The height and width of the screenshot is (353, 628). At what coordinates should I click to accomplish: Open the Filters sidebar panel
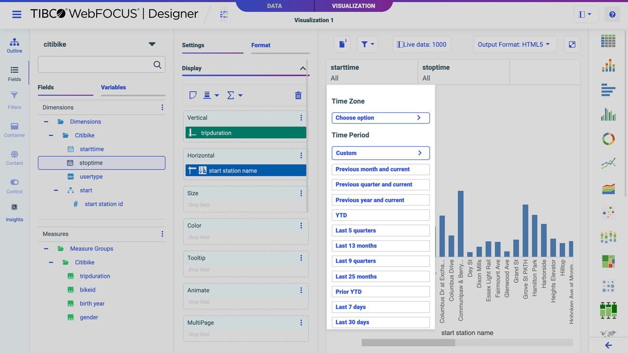[14, 100]
